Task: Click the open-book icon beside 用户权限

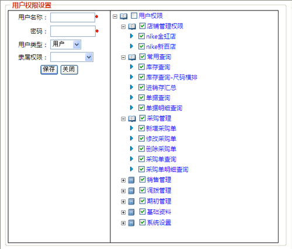Action: point(123,16)
